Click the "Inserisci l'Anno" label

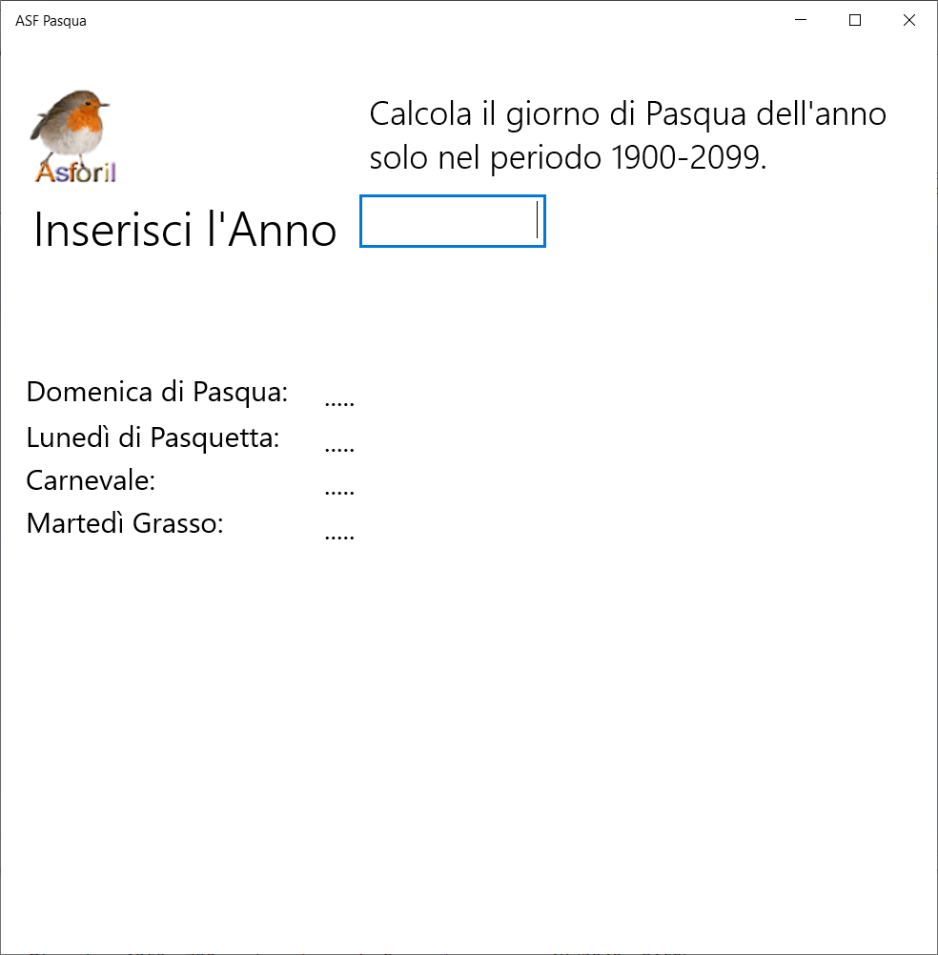pyautogui.click(x=185, y=230)
